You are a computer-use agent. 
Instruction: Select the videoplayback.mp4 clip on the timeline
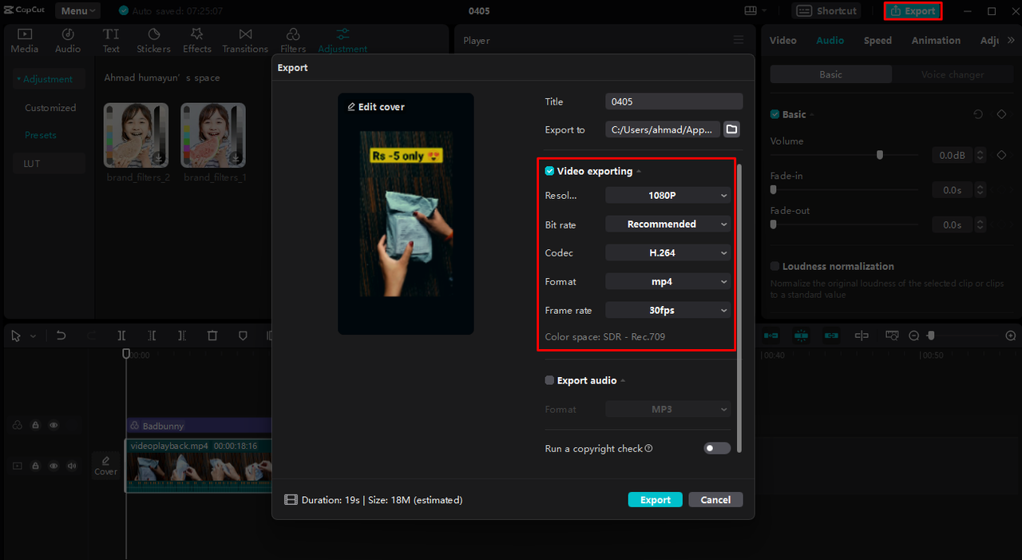198,465
